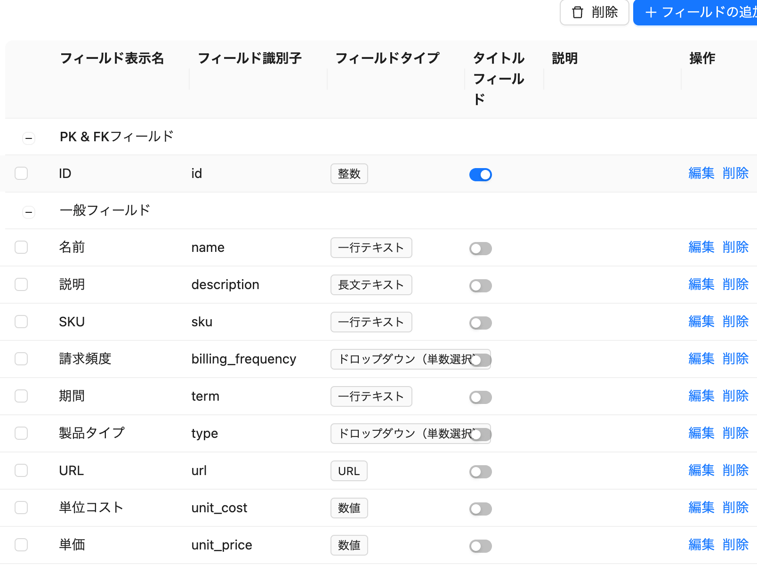Edit the description field via 編集
The width and height of the screenshot is (757, 565).
tap(701, 284)
